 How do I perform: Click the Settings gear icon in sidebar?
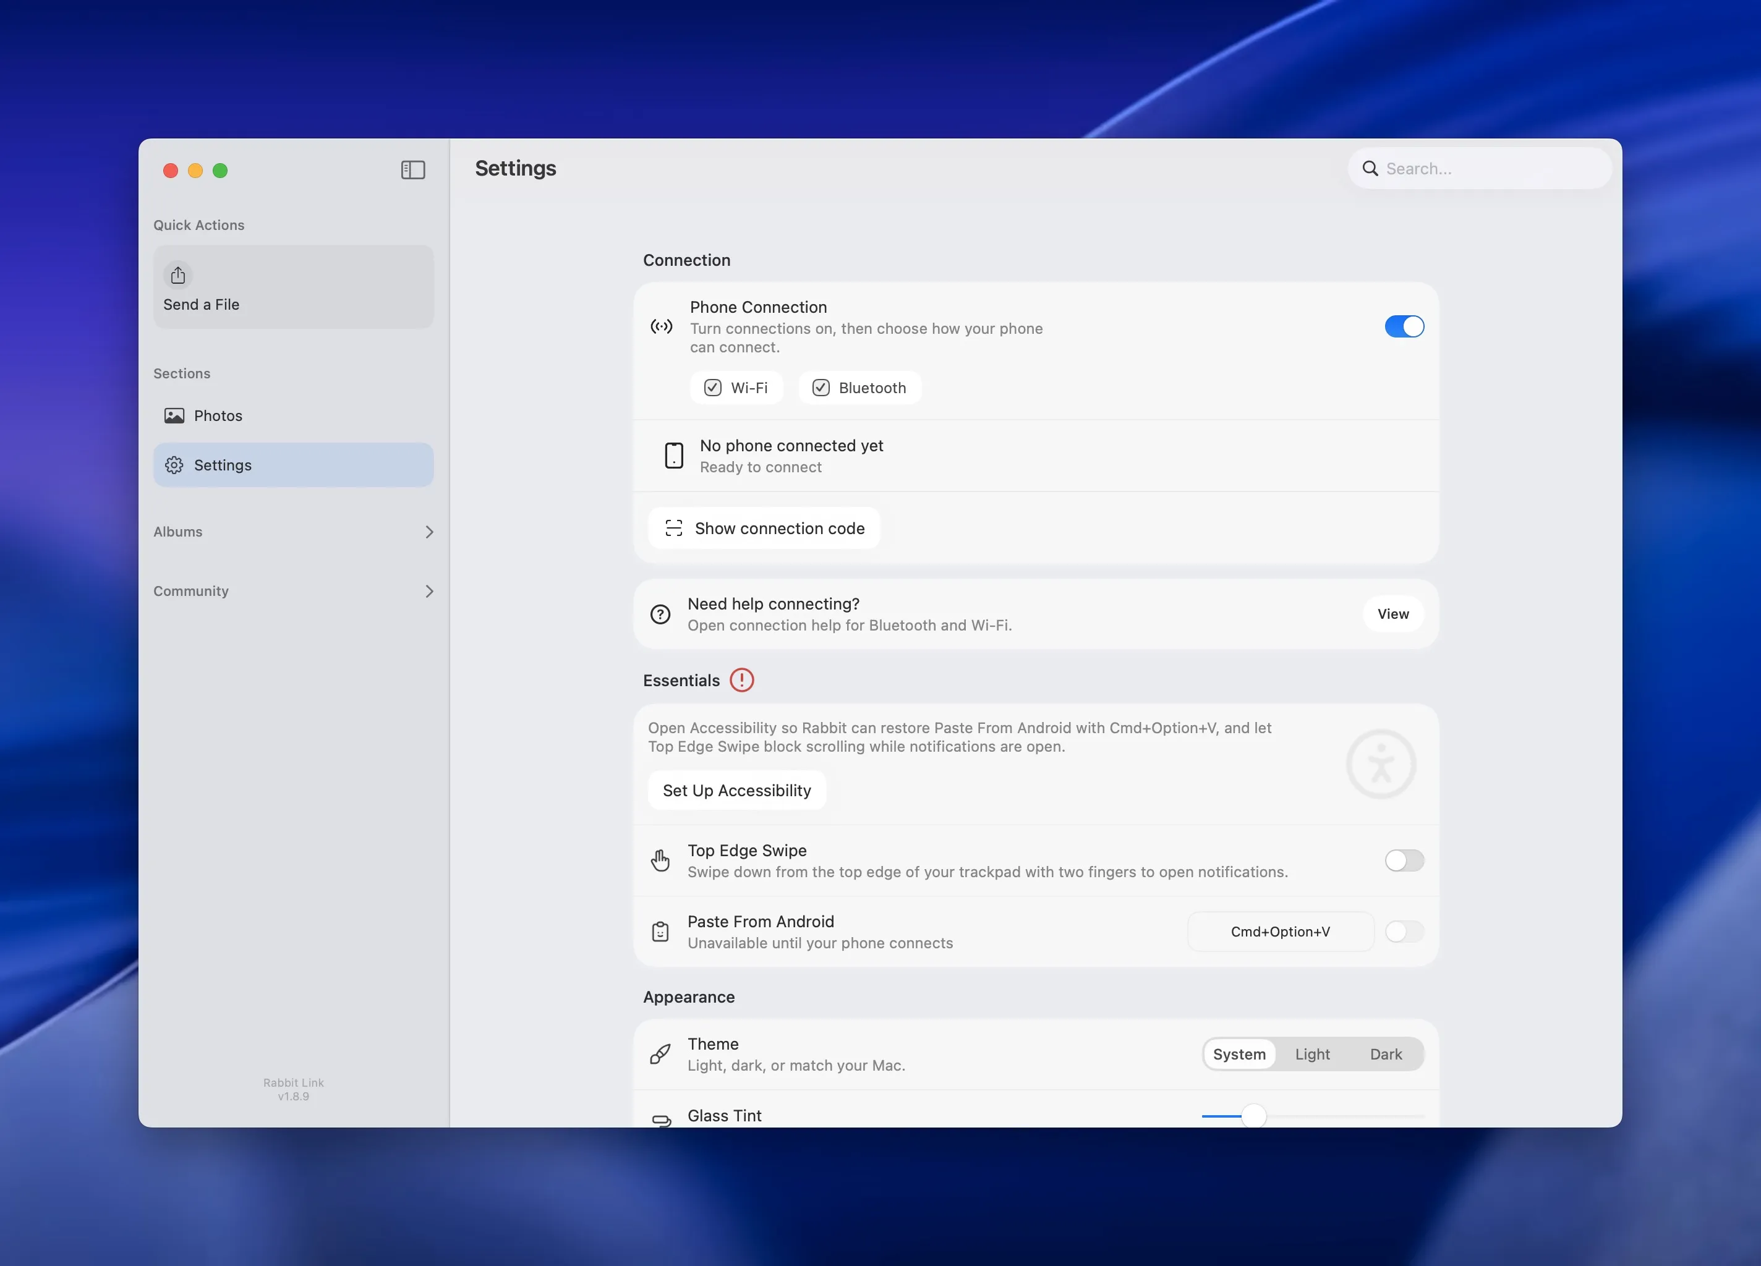[175, 465]
